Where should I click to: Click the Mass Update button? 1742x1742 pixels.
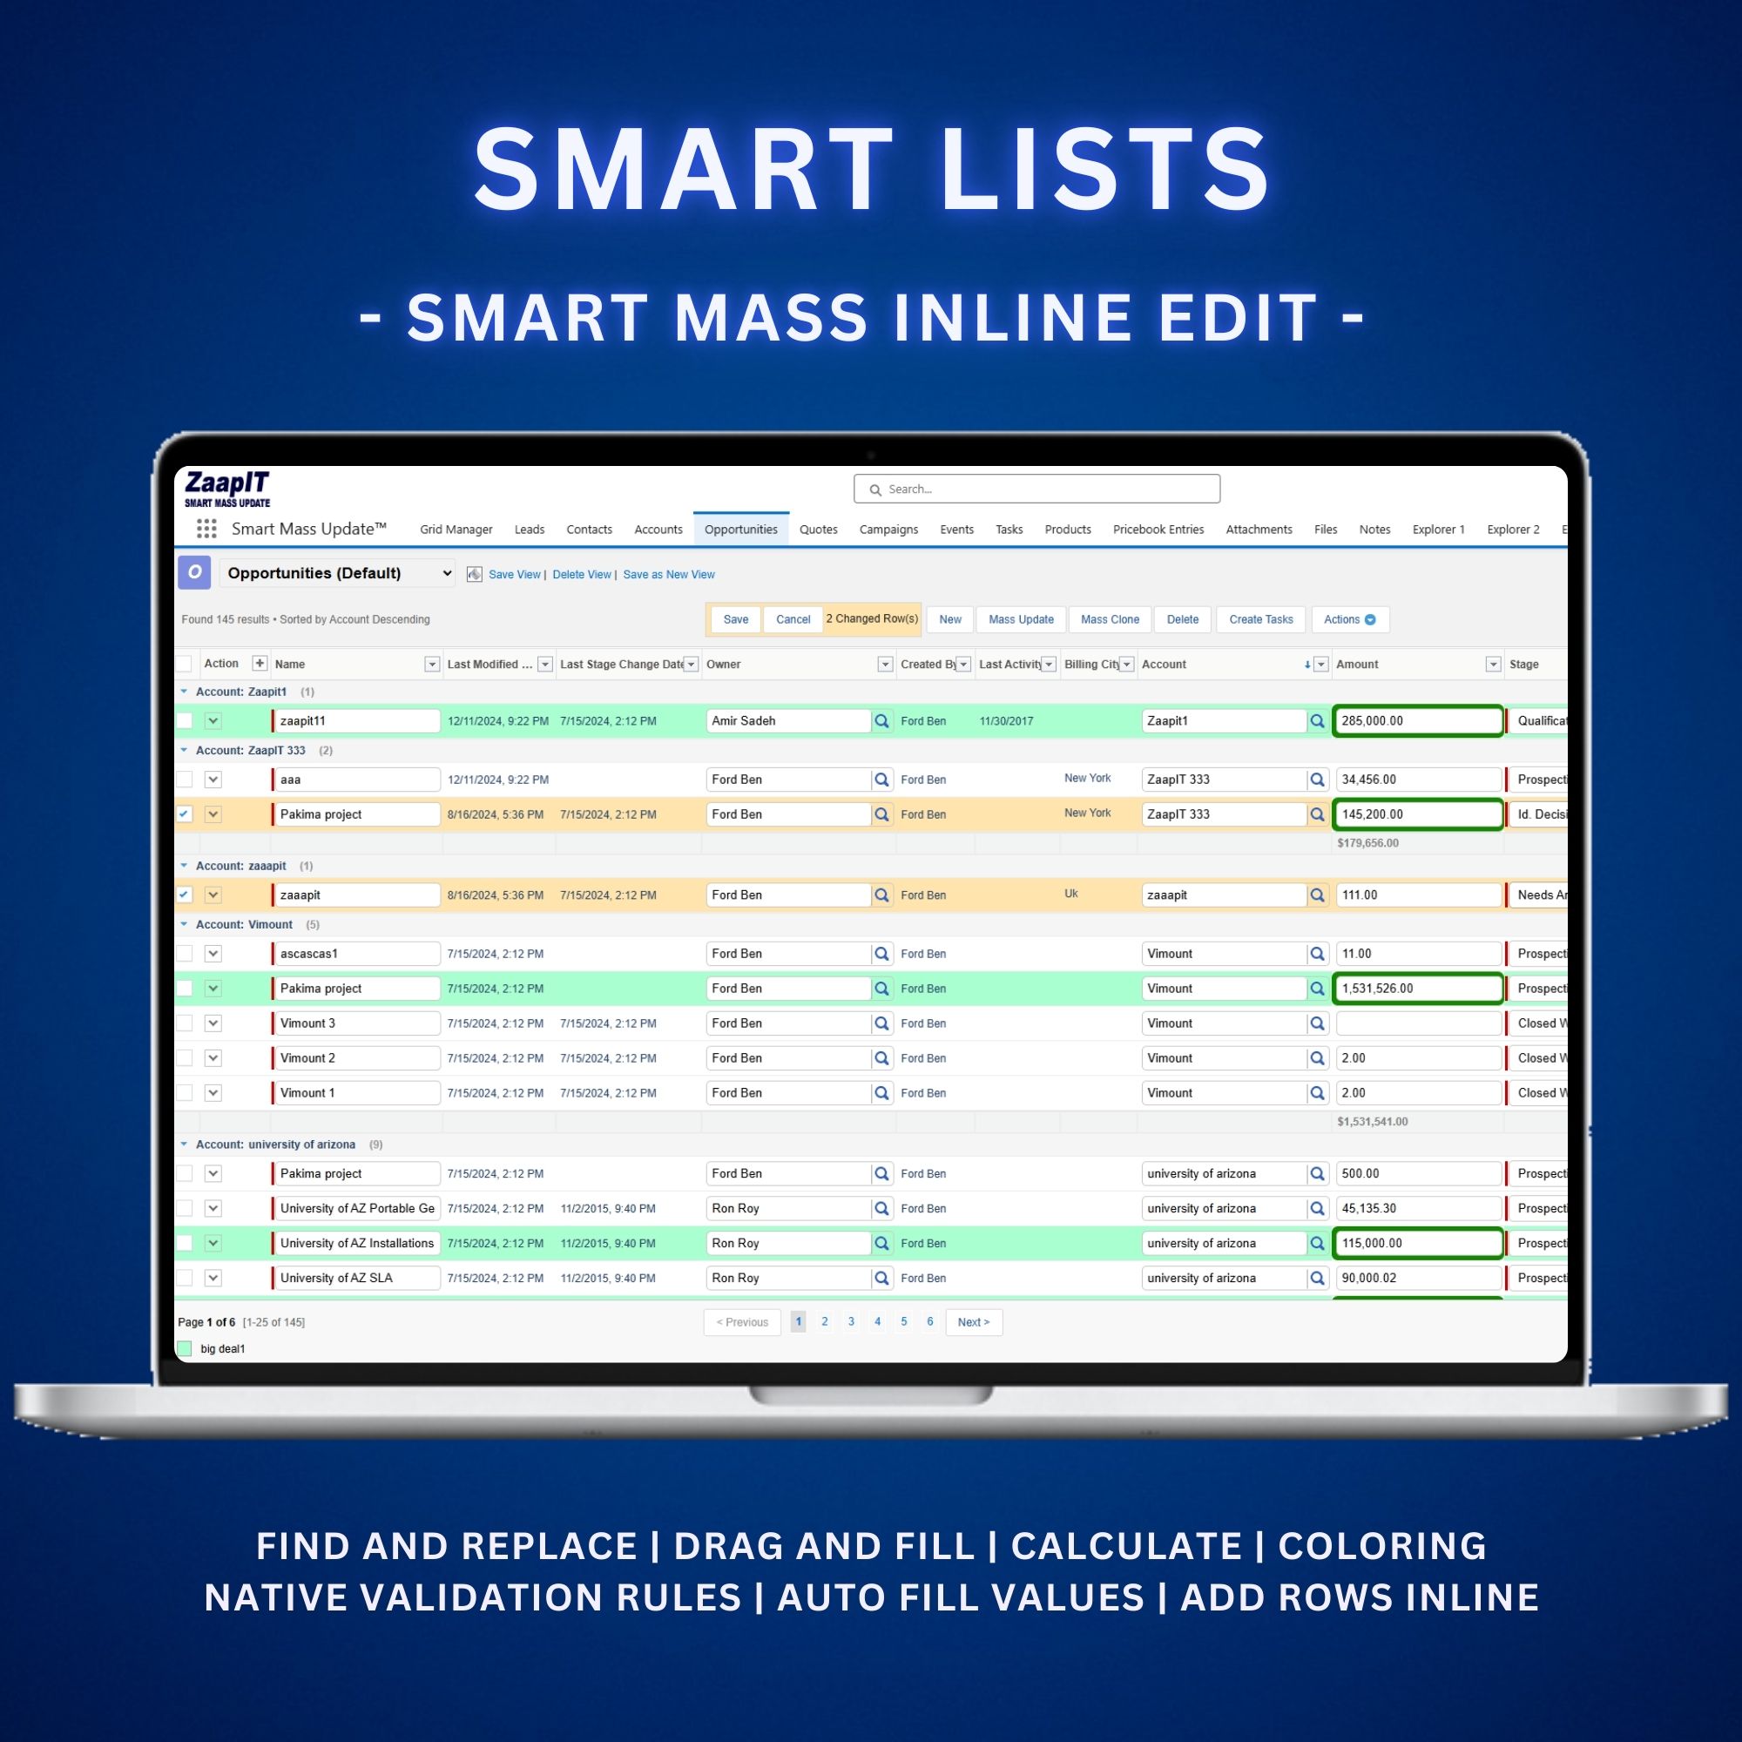(1021, 619)
